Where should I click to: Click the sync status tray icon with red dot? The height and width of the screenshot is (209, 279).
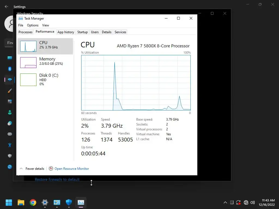tap(238, 202)
